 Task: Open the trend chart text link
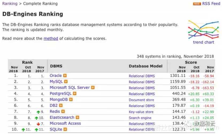coord(204,42)
